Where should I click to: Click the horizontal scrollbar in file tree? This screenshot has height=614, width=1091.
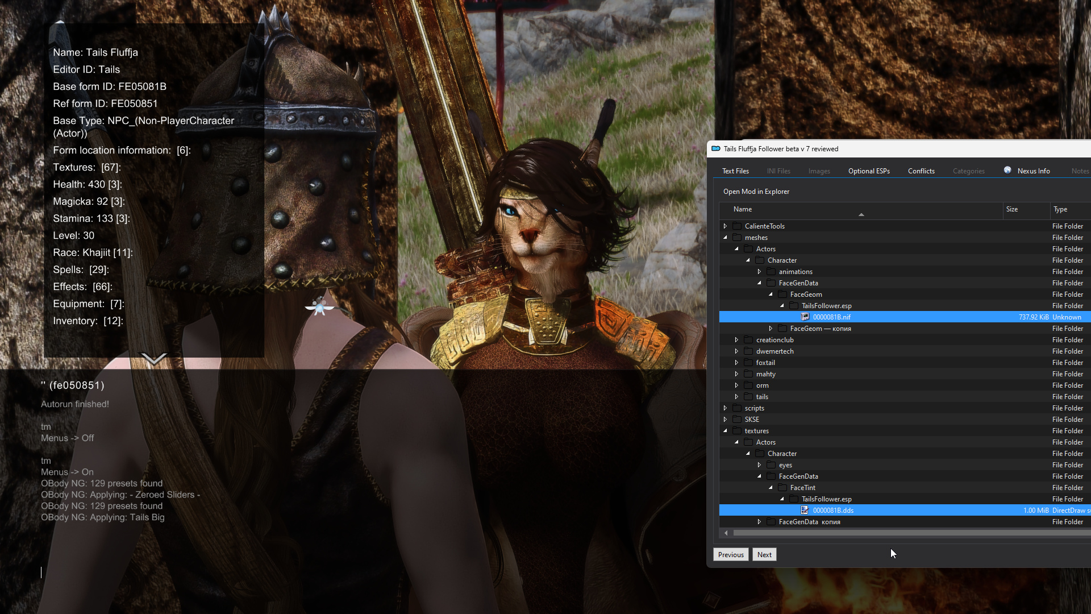909,533
